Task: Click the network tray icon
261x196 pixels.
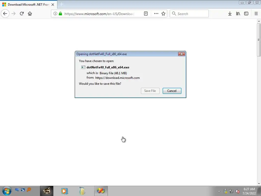Action: (x=231, y=191)
